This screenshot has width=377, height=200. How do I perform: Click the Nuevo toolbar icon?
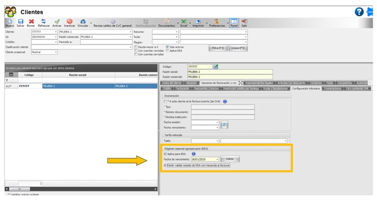tap(10, 21)
